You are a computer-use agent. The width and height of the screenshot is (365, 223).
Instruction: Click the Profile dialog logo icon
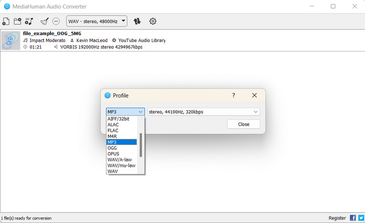click(107, 95)
